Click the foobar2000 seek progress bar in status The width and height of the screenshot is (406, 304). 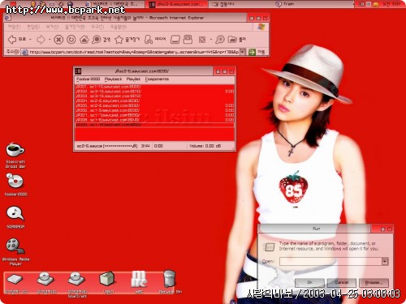121,146
